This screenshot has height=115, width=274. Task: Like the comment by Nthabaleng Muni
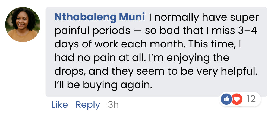(x=60, y=105)
